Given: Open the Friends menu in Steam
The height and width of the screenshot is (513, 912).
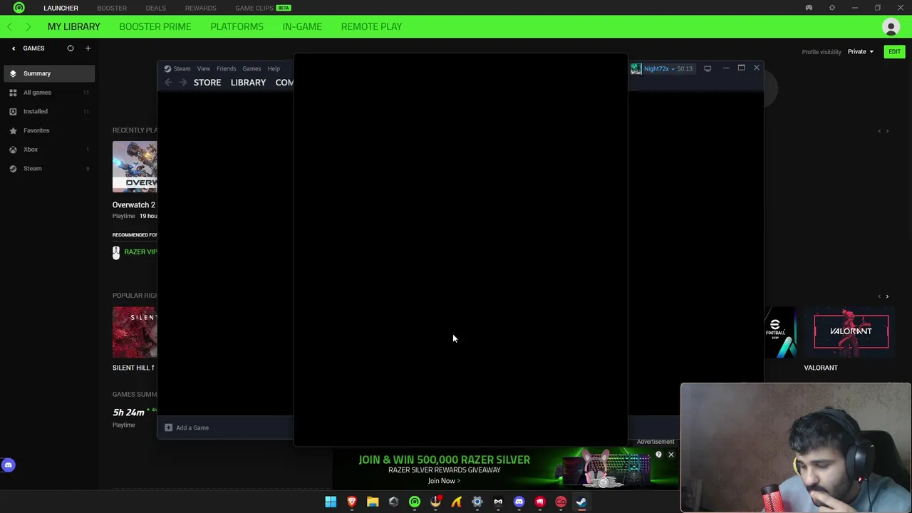Looking at the screenshot, I should click(226, 69).
